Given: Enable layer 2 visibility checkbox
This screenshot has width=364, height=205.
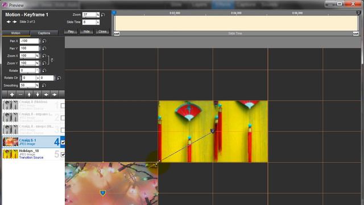Looking at the screenshot, I should tap(63, 118).
